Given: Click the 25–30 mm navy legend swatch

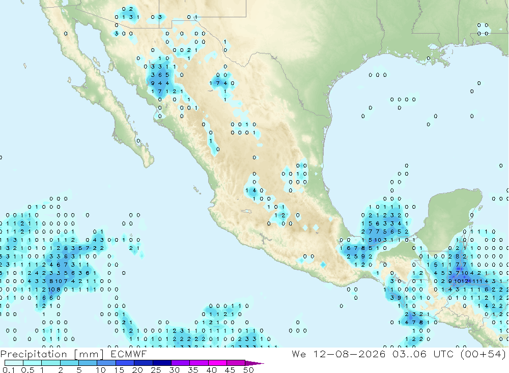Looking at the screenshot, I should point(162,363).
